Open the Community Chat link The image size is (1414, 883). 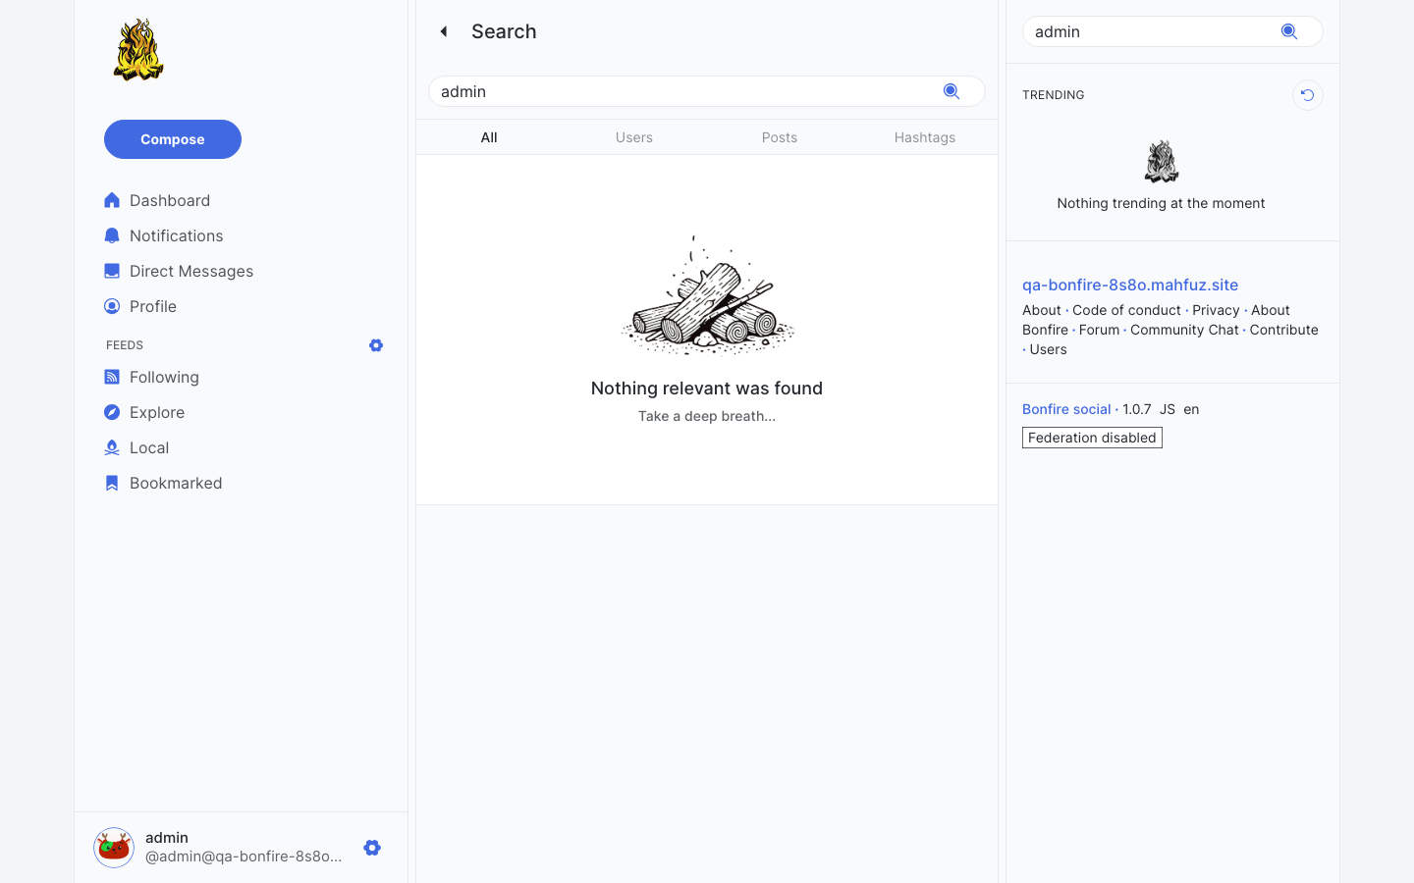click(x=1184, y=330)
